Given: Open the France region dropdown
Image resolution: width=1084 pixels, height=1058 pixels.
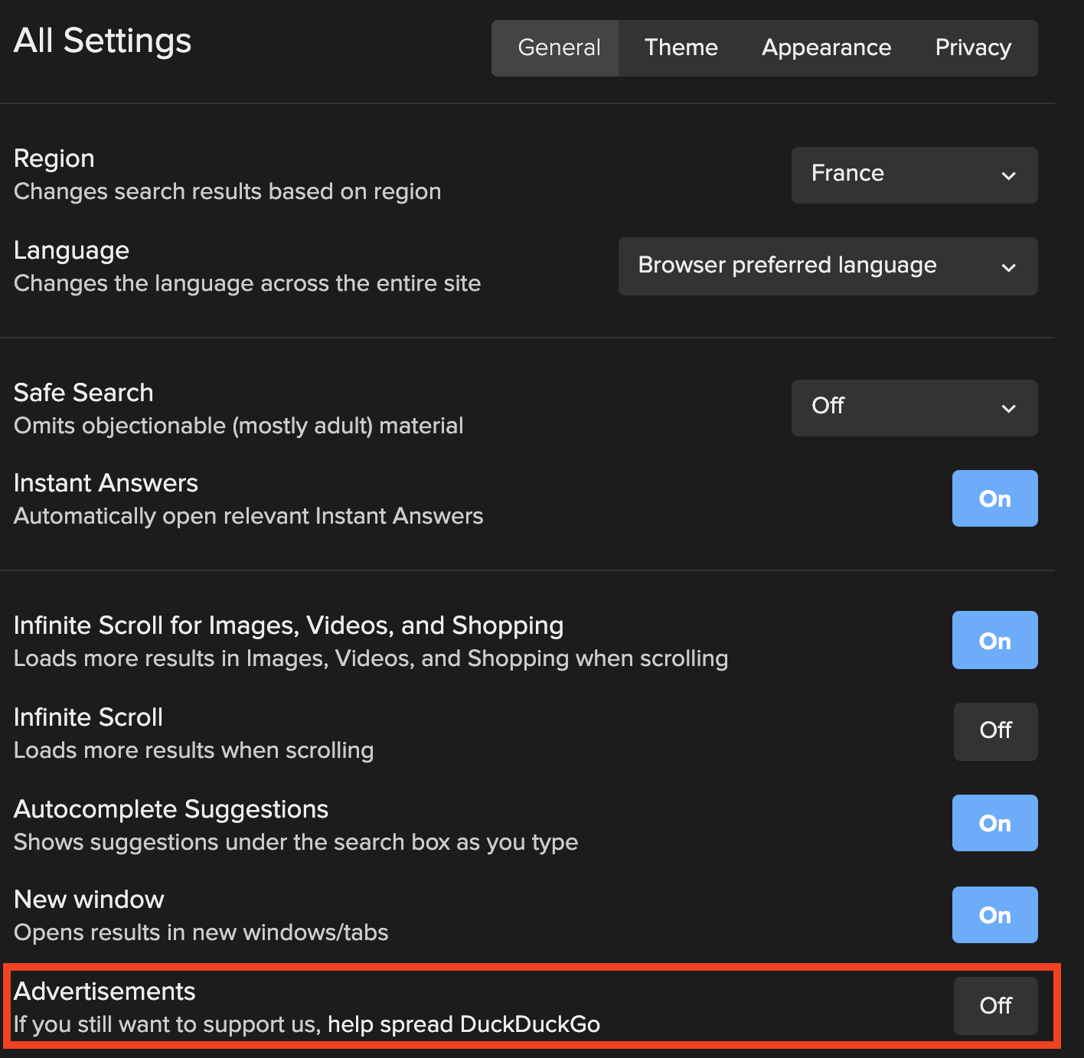Looking at the screenshot, I should [913, 175].
